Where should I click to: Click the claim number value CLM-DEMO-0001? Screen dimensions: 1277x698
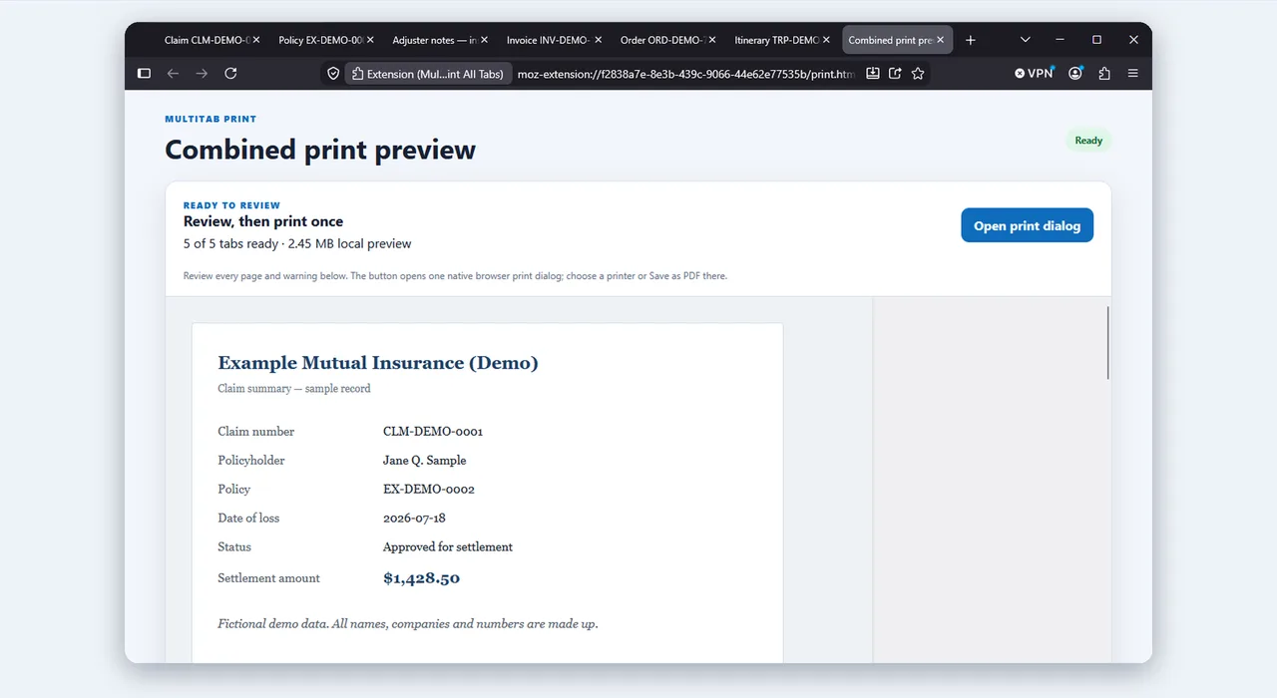(x=433, y=432)
